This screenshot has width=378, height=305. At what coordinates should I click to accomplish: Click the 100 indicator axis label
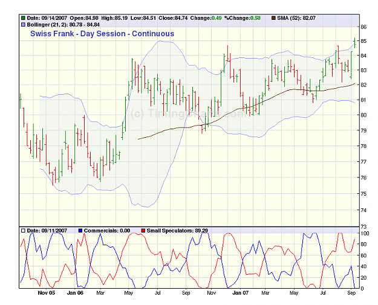[x=365, y=234]
